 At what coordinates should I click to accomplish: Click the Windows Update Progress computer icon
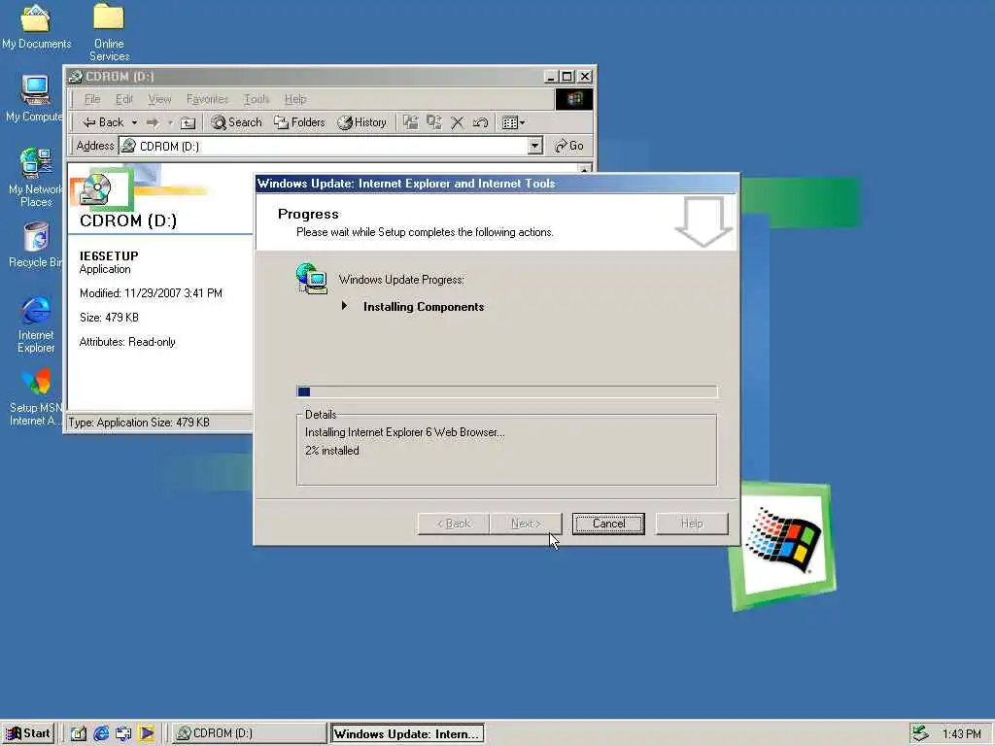point(312,279)
